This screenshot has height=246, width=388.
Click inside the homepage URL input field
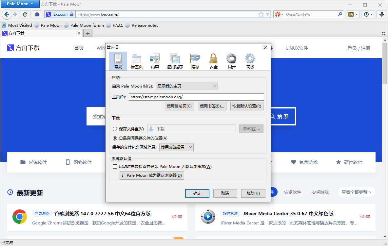pos(196,97)
